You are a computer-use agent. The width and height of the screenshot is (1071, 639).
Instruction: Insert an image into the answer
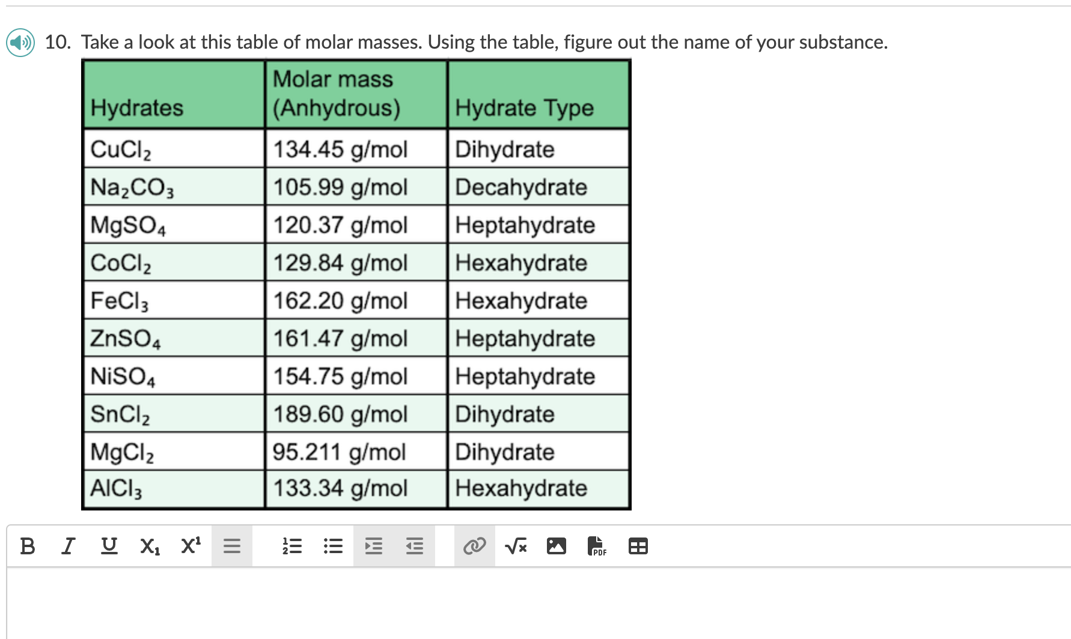point(557,545)
